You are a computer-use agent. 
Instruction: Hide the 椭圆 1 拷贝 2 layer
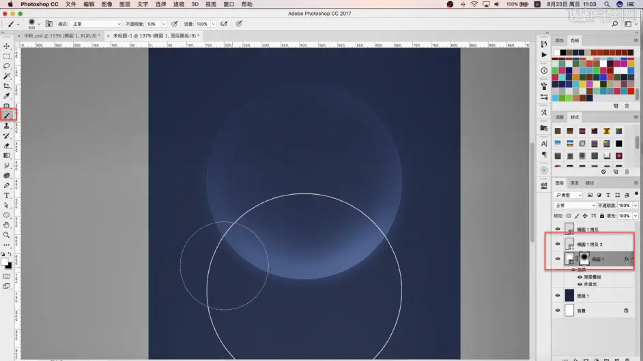[x=557, y=244]
